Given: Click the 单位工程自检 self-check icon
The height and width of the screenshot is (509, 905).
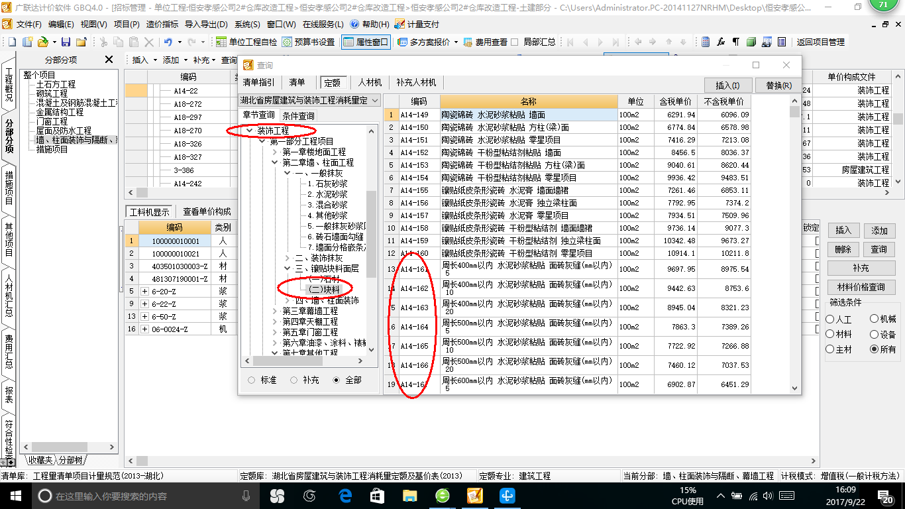Looking at the screenshot, I should (x=221, y=42).
